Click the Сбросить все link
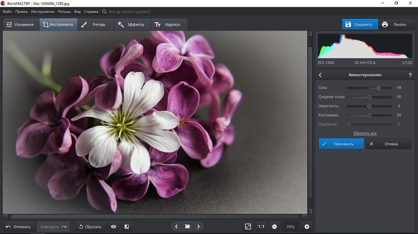The height and width of the screenshot is (234, 418). tap(365, 133)
